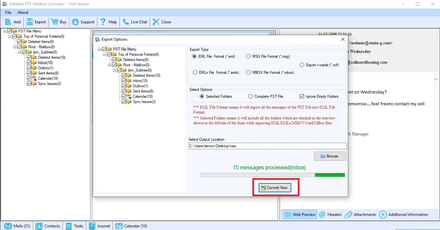Click the Help question mark icon
Viewport: 440px width, 230px height.
(x=103, y=22)
